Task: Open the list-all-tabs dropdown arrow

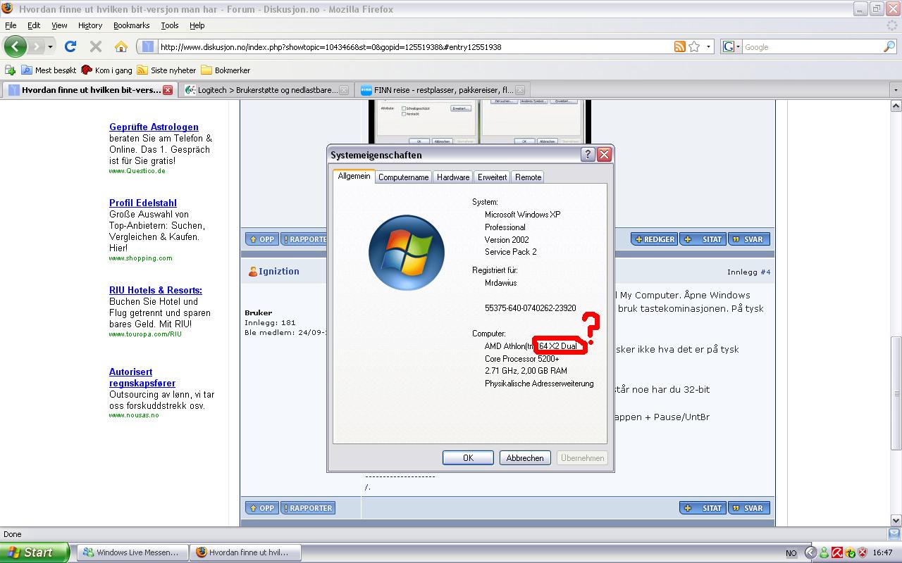Action: 896,90
